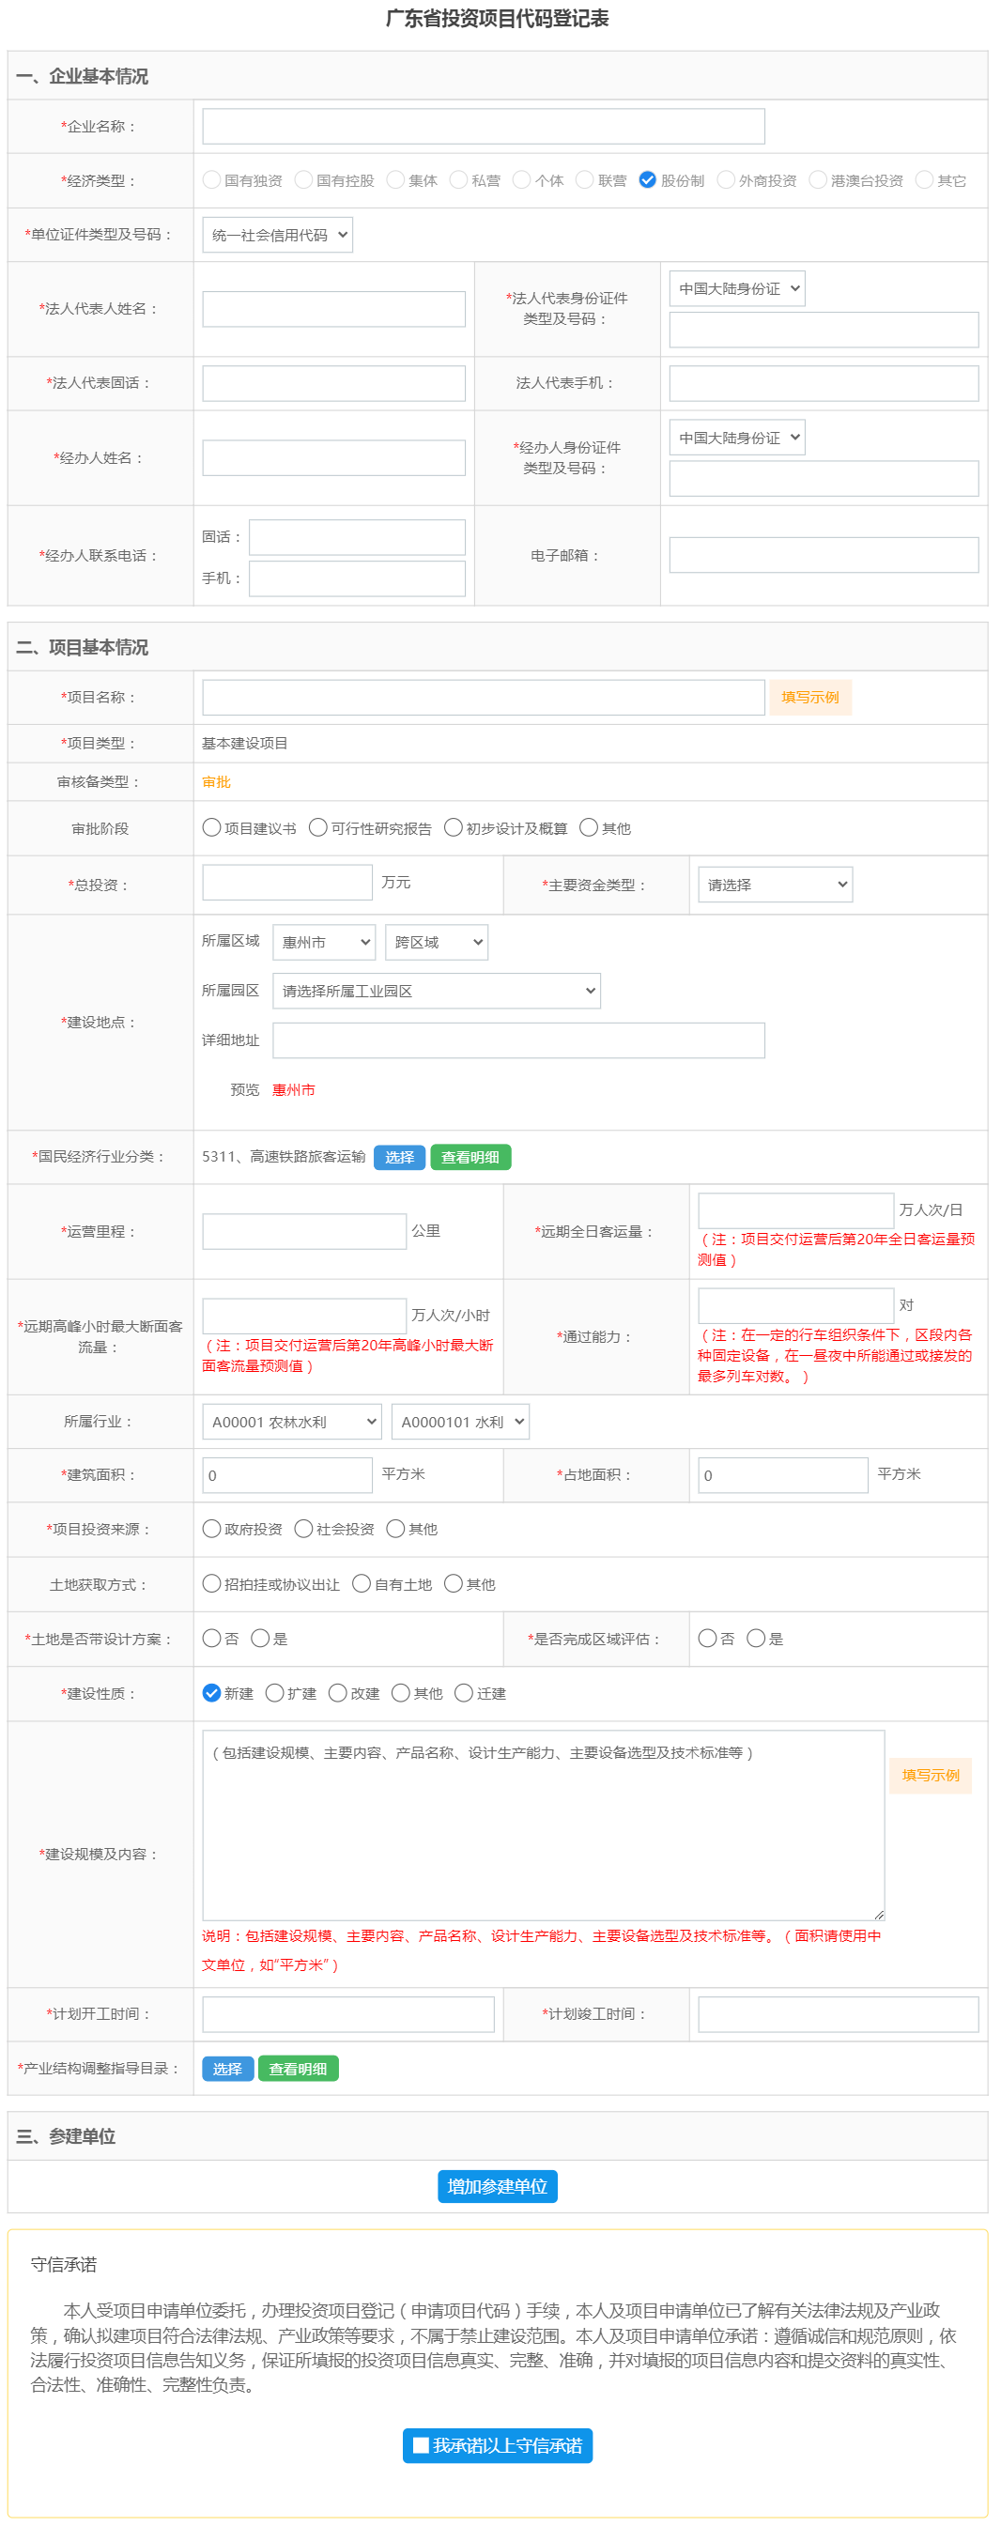Screen dimensions: 1001x2526
Task: Expand the 主要资金类型 请选择 dropdown
Action: pyautogui.click(x=775, y=884)
